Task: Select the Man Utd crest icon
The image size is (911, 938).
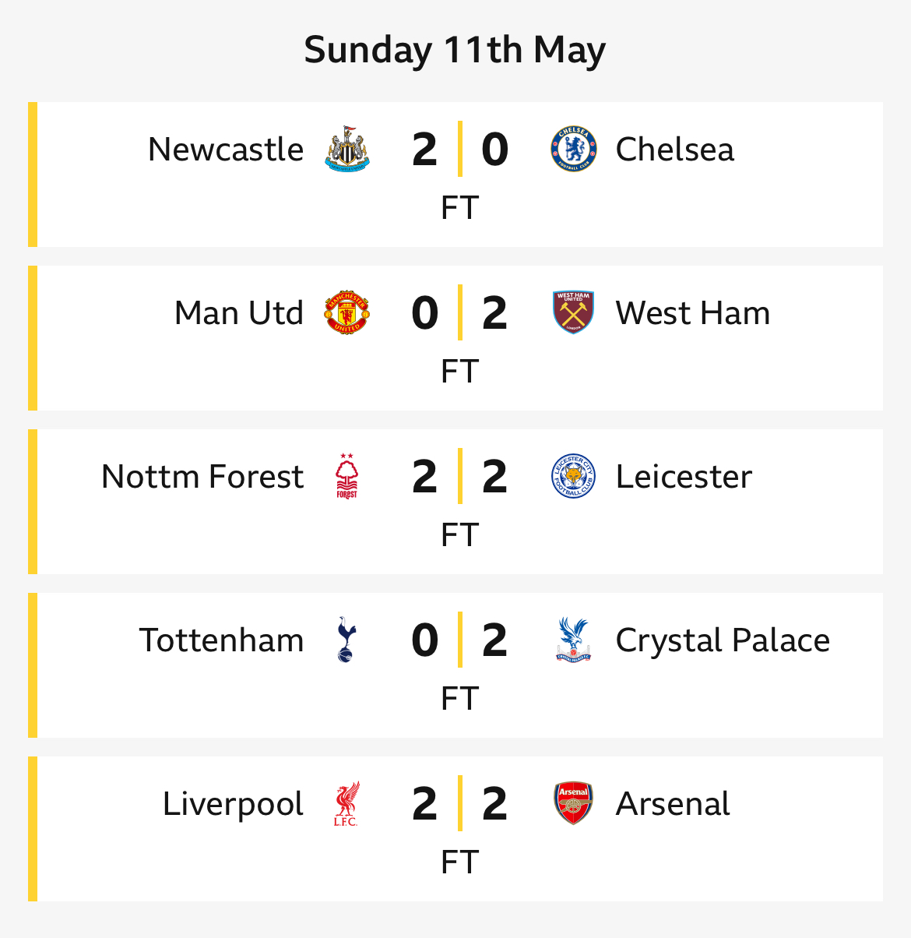Action: 346,312
